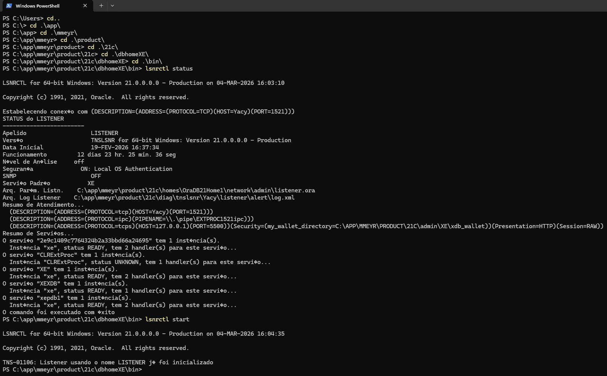
Task: Click the "Apelido LISTENER" line
Action: 60,133
